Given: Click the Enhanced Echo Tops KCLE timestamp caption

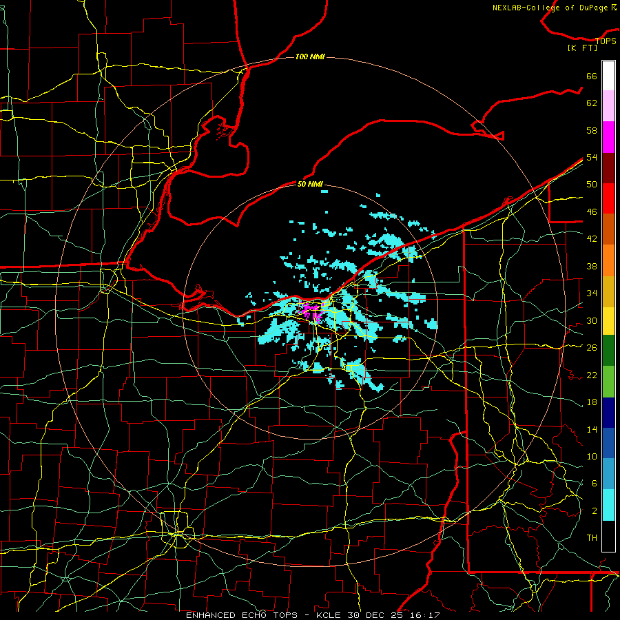Looking at the screenshot, I should coord(313,615).
